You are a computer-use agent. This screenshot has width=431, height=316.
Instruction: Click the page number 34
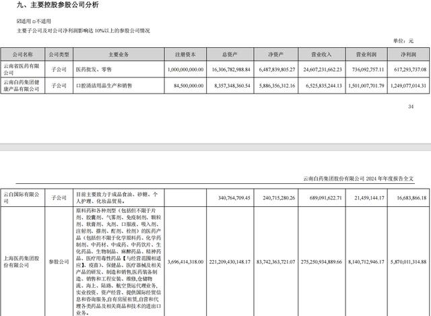pos(411,106)
